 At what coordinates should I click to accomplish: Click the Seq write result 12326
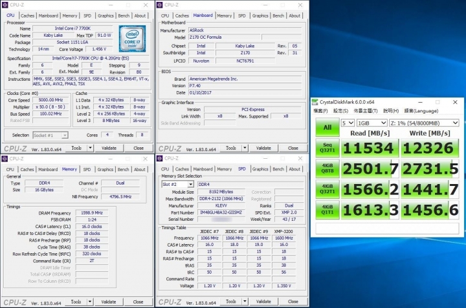[x=430, y=148]
